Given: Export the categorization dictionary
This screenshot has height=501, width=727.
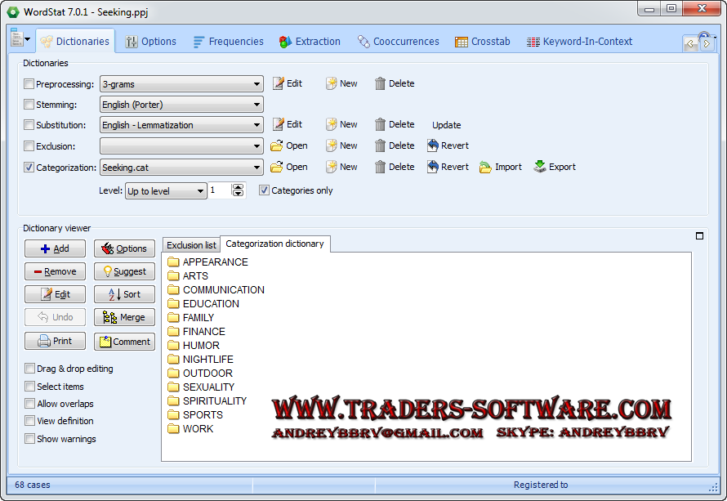Looking at the screenshot, I should [x=555, y=167].
